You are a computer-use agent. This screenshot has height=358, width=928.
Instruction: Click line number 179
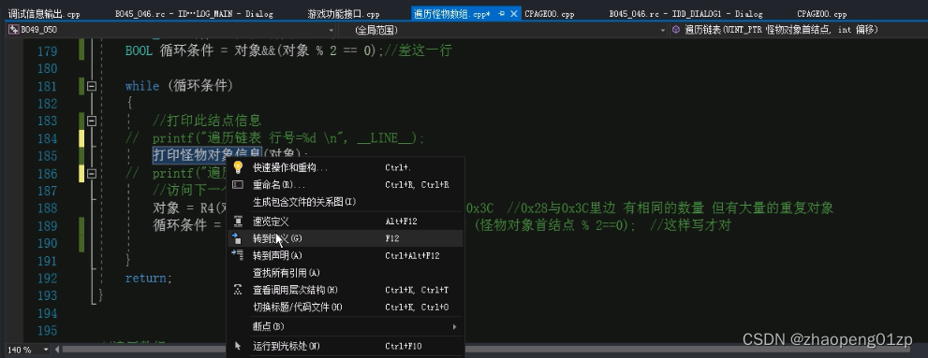(47, 50)
